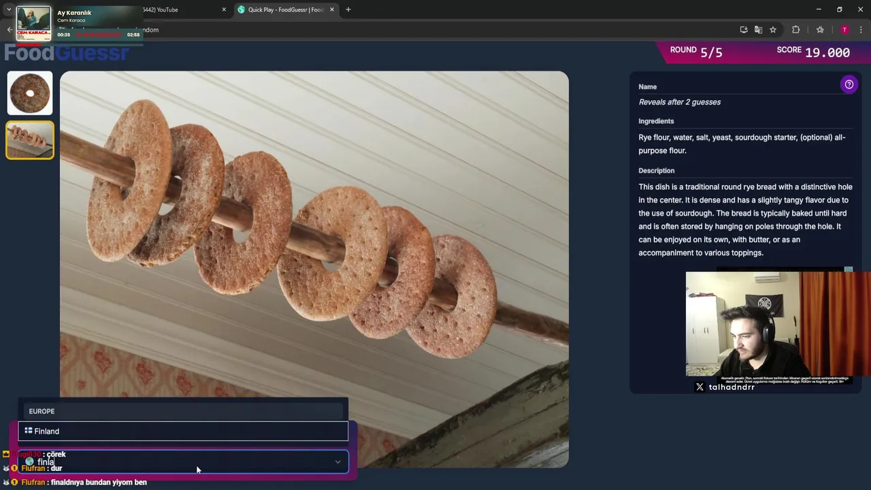Select the second thumbnail of breads on pole
Viewport: 871px width, 490px height.
[30, 140]
